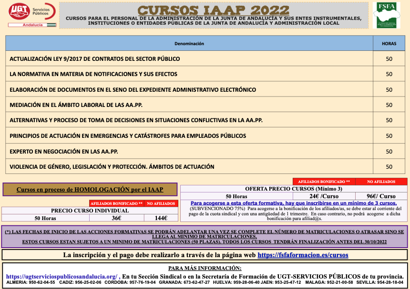Click '50 Horas' in the individual price table
This screenshot has height=289, width=410.
click(x=45, y=218)
